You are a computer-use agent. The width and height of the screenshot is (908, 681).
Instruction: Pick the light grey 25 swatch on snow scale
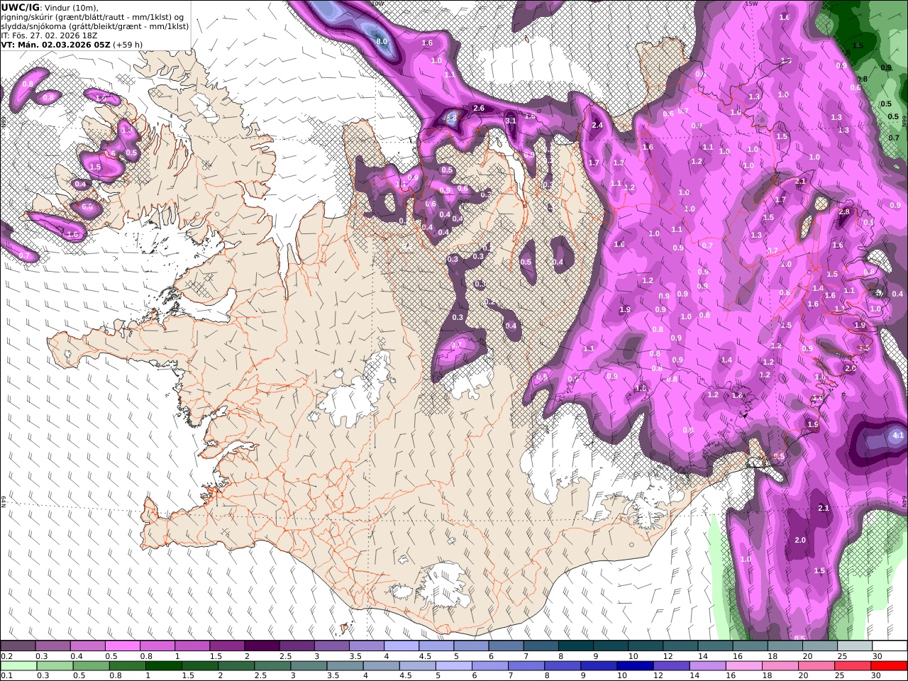854,646
